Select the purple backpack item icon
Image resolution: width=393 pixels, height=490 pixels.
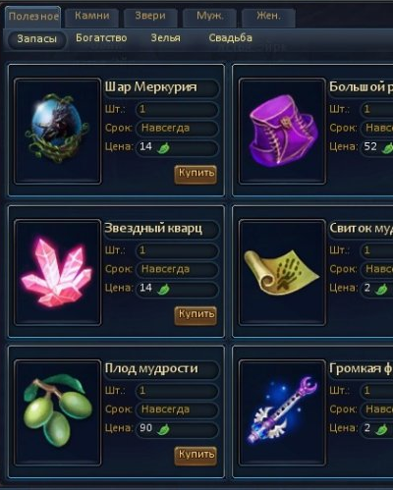tap(282, 131)
